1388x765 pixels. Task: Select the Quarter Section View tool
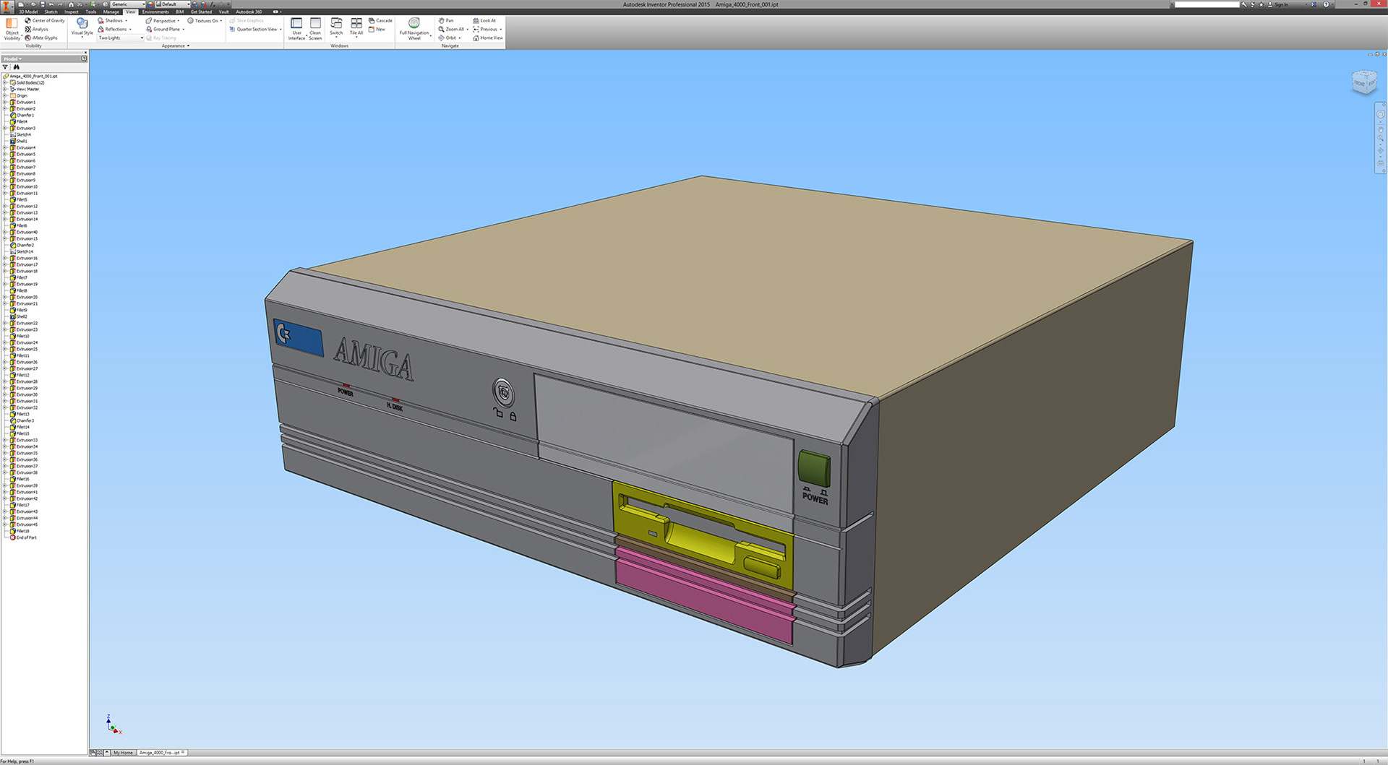click(x=253, y=29)
